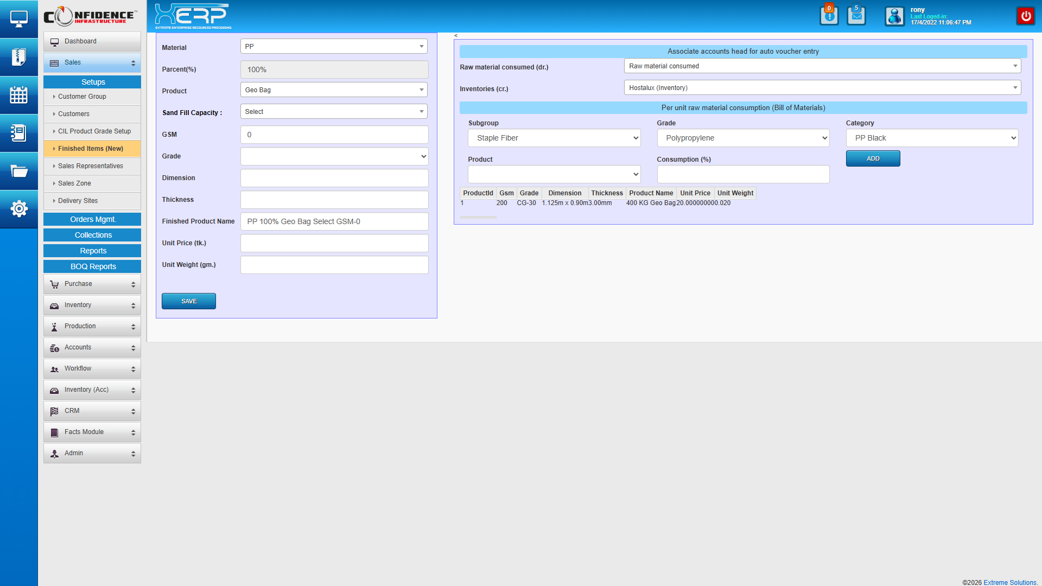The width and height of the screenshot is (1042, 586).
Task: Open messages via the envelope icon showing 5
Action: (x=856, y=16)
